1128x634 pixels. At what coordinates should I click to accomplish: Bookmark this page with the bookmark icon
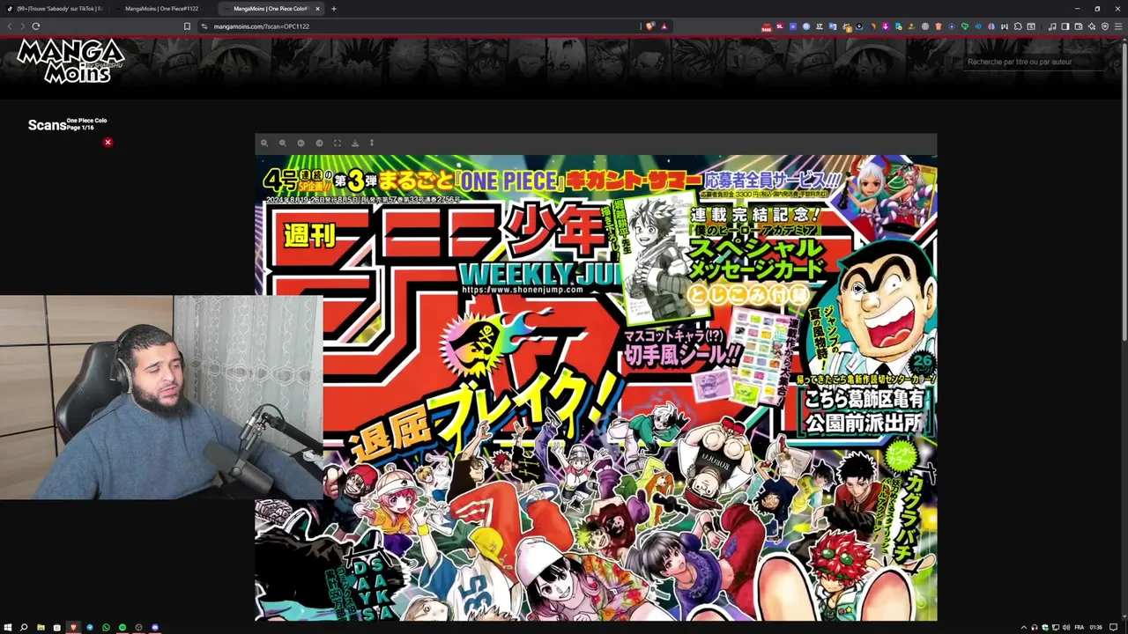(x=187, y=26)
